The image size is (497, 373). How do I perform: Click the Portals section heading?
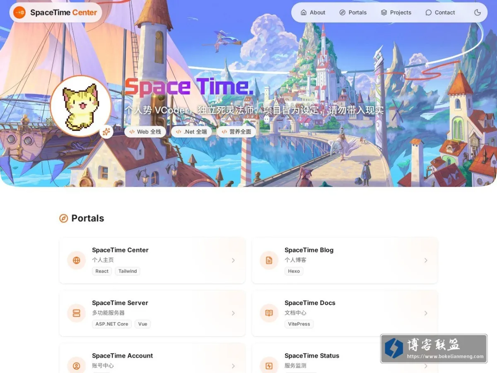click(88, 218)
